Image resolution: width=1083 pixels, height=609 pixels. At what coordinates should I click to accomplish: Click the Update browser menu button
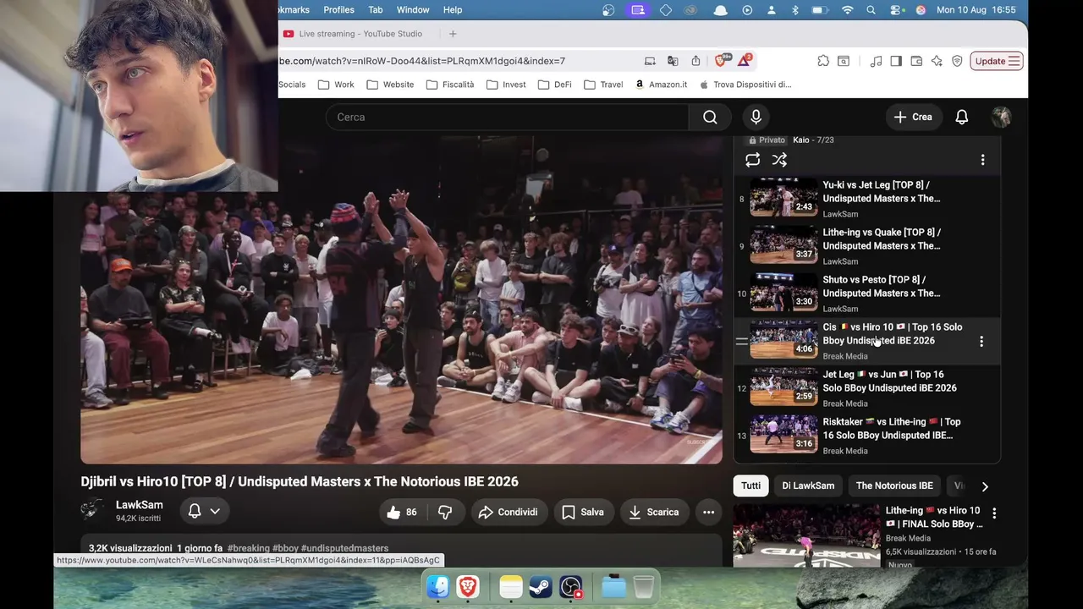pyautogui.click(x=997, y=61)
